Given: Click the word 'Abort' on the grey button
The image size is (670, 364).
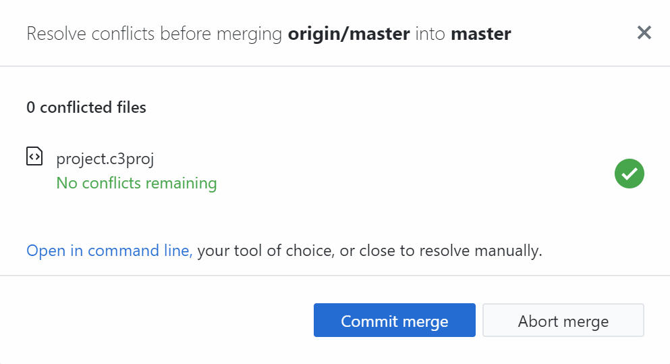Looking at the screenshot, I should 538,321.
